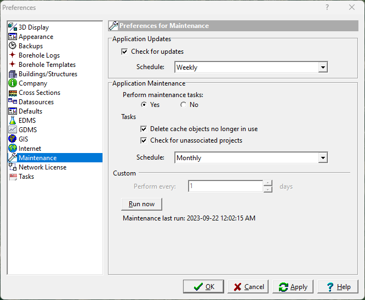Click the GIS globe icon
Image resolution: width=365 pixels, height=300 pixels.
[13, 139]
